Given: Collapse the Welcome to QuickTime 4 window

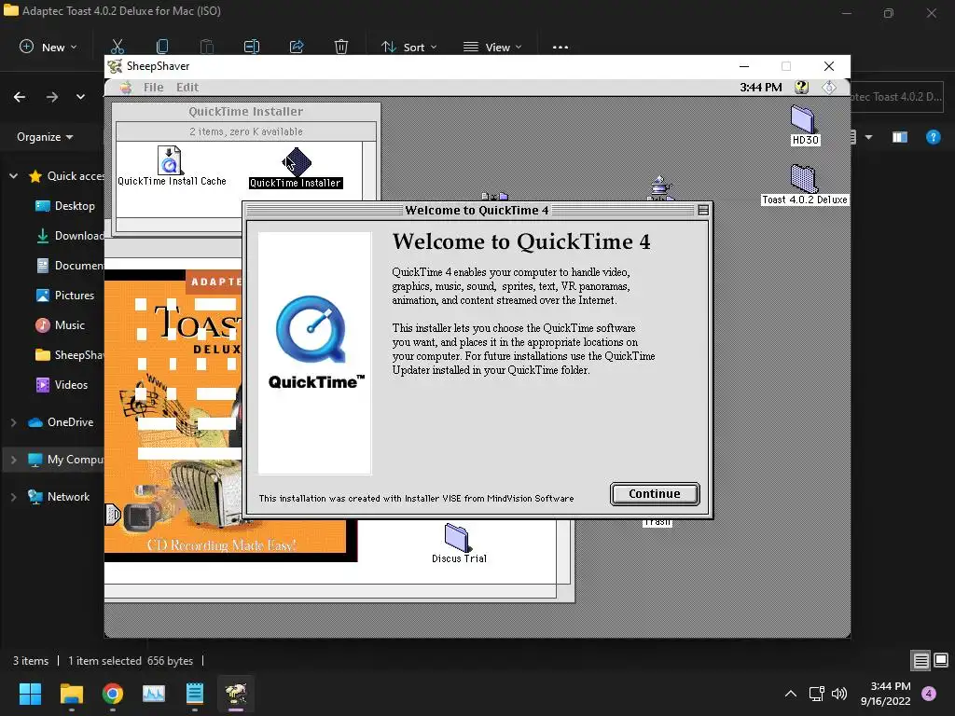Looking at the screenshot, I should pos(703,210).
